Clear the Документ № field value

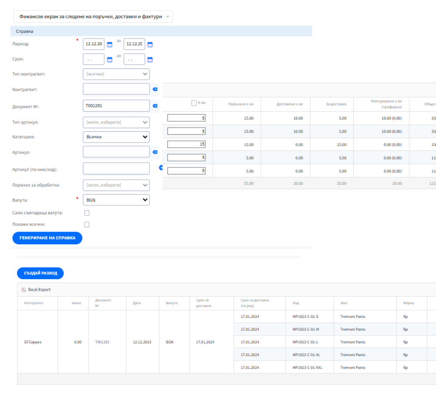point(155,106)
